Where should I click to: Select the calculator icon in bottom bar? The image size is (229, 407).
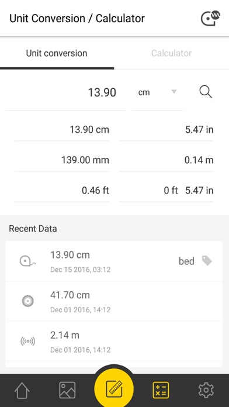click(x=160, y=390)
